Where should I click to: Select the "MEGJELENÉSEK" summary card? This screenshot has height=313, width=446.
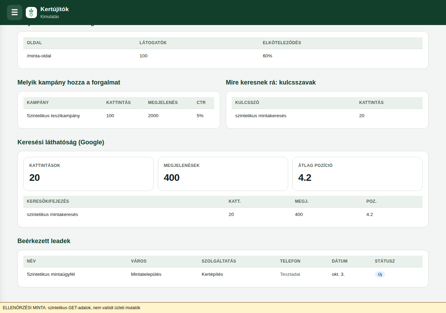coord(223,174)
